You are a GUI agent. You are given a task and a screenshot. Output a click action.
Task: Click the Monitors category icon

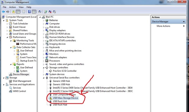point(47,54)
